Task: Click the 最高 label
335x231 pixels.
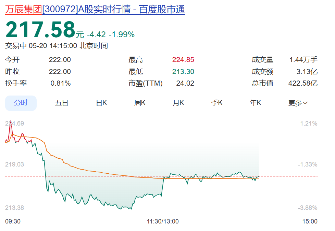Action: pos(136,60)
